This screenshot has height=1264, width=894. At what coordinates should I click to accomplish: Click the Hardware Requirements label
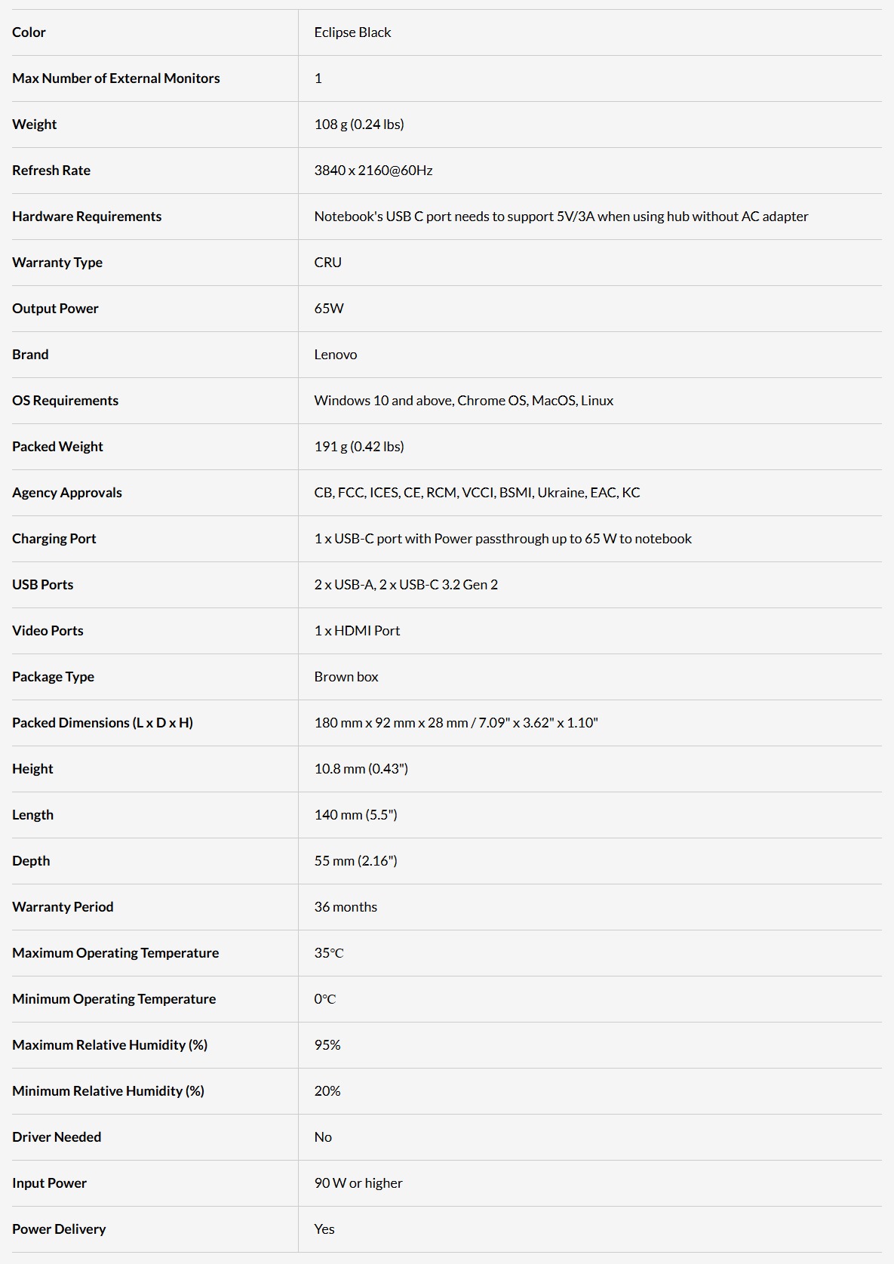(x=87, y=217)
